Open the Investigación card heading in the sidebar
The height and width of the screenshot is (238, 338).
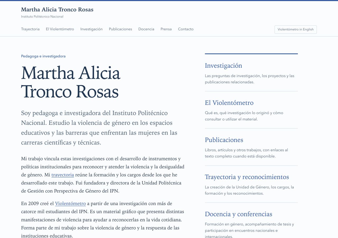(223, 66)
